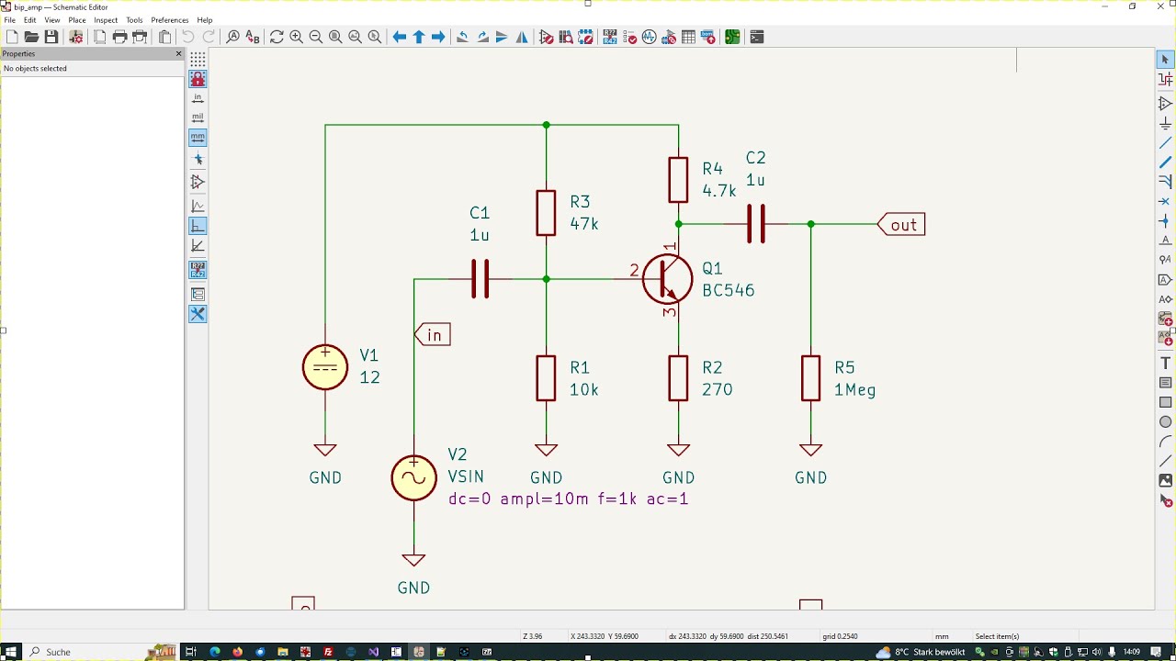Select the VSIN source V2 symbol

[x=413, y=477]
